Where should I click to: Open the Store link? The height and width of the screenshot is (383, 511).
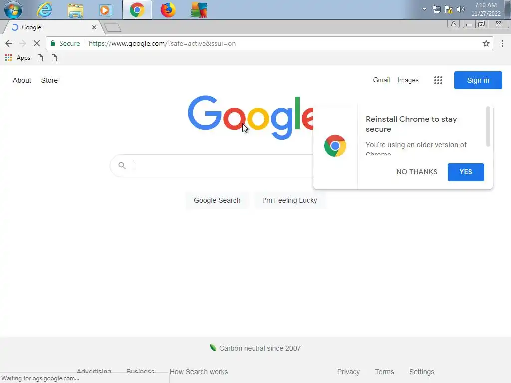point(49,80)
